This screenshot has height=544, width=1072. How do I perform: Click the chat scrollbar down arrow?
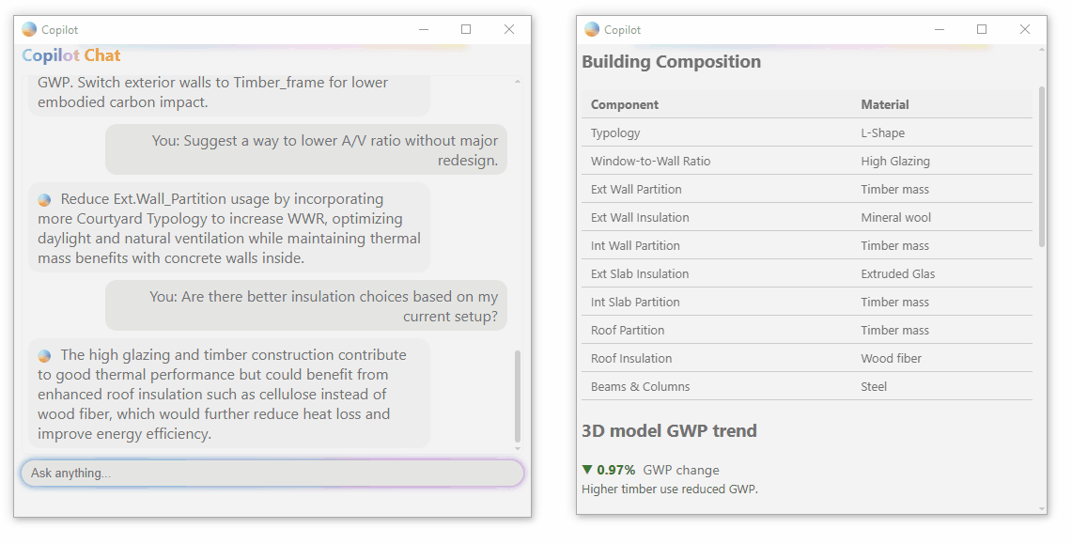[518, 448]
